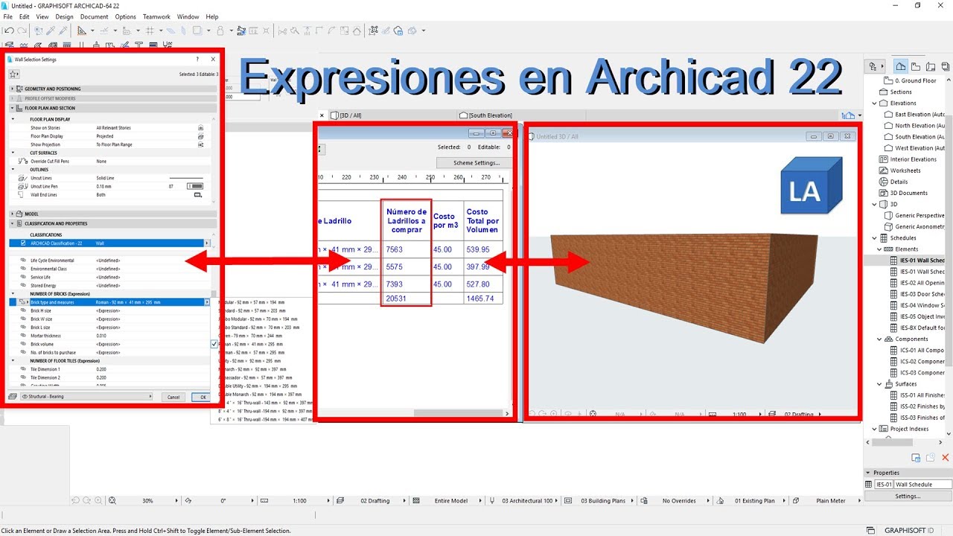Open the File menu
The width and height of the screenshot is (953, 536).
tap(8, 16)
